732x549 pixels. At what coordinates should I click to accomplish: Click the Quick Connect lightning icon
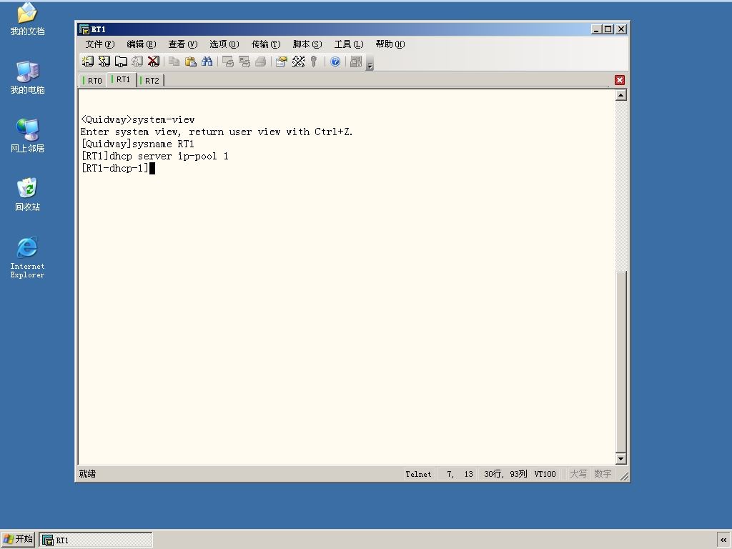click(x=104, y=61)
